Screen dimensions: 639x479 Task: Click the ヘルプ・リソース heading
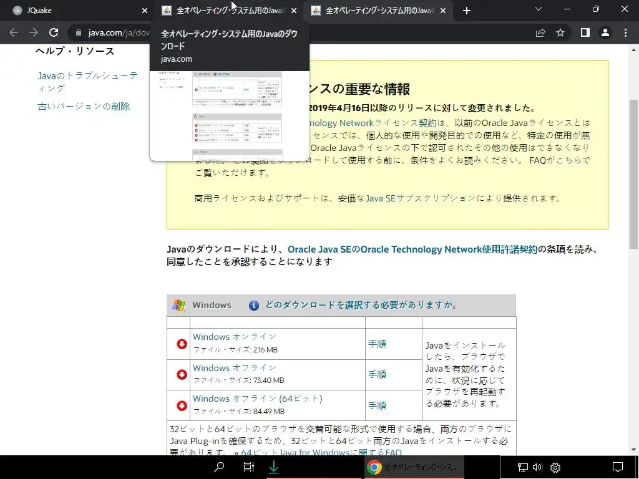[x=75, y=51]
